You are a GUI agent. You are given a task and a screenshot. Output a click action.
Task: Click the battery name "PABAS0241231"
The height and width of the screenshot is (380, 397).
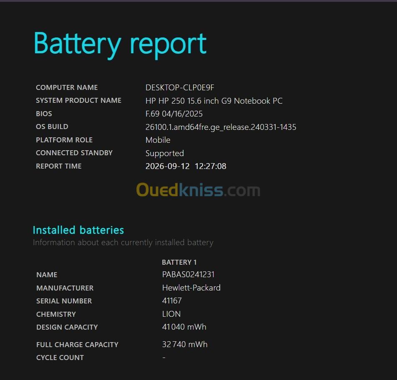pos(188,274)
